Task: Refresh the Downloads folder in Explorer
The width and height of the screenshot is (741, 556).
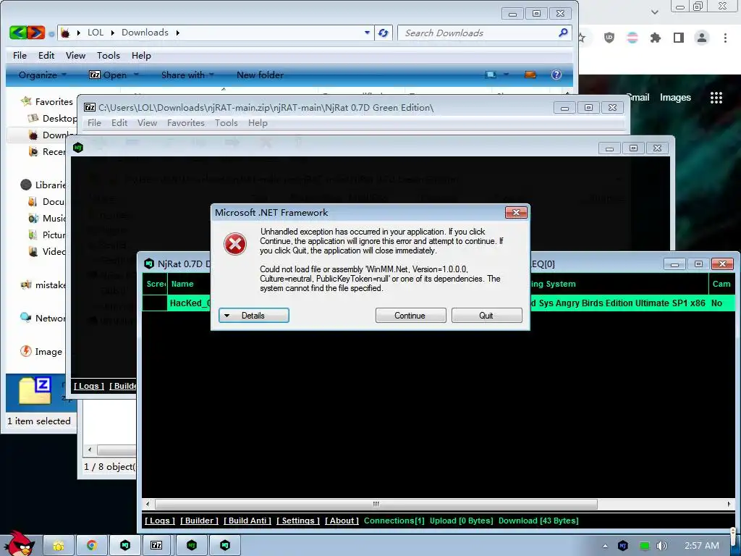Action: coord(384,33)
